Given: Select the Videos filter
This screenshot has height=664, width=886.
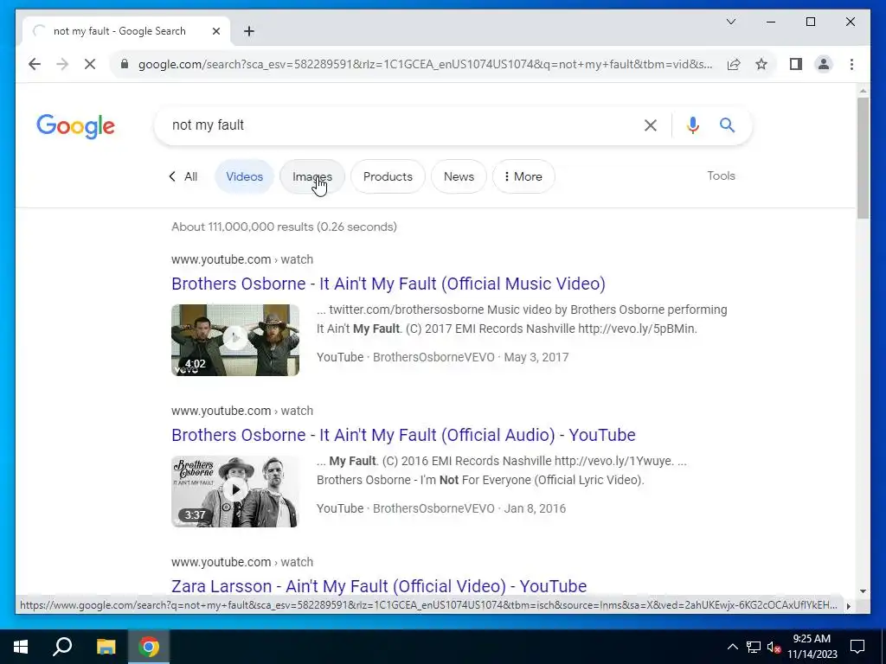Looking at the screenshot, I should coord(244,176).
